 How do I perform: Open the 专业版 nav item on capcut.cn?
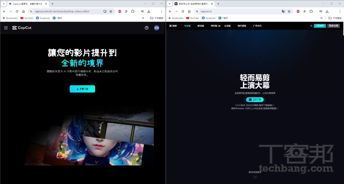(187, 26)
